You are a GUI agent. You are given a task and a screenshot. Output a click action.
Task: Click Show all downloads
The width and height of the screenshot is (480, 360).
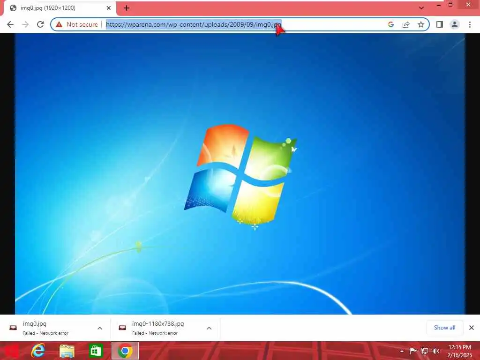point(444,328)
